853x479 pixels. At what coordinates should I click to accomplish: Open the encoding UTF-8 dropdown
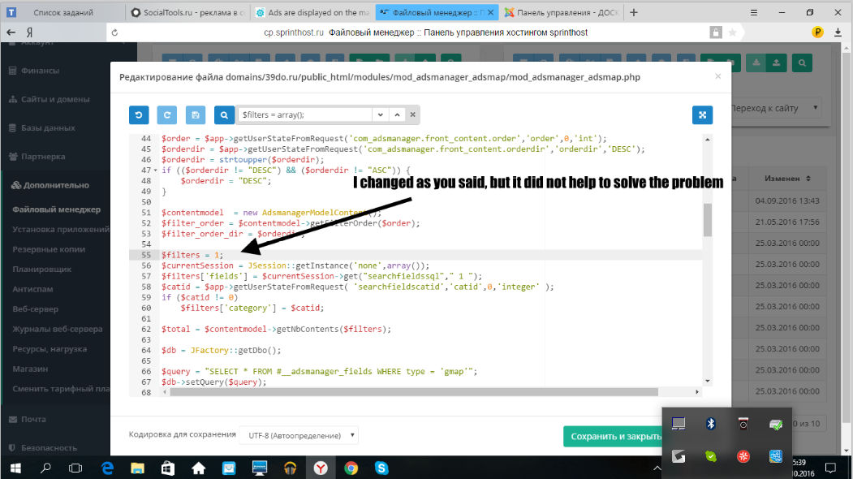[299, 435]
